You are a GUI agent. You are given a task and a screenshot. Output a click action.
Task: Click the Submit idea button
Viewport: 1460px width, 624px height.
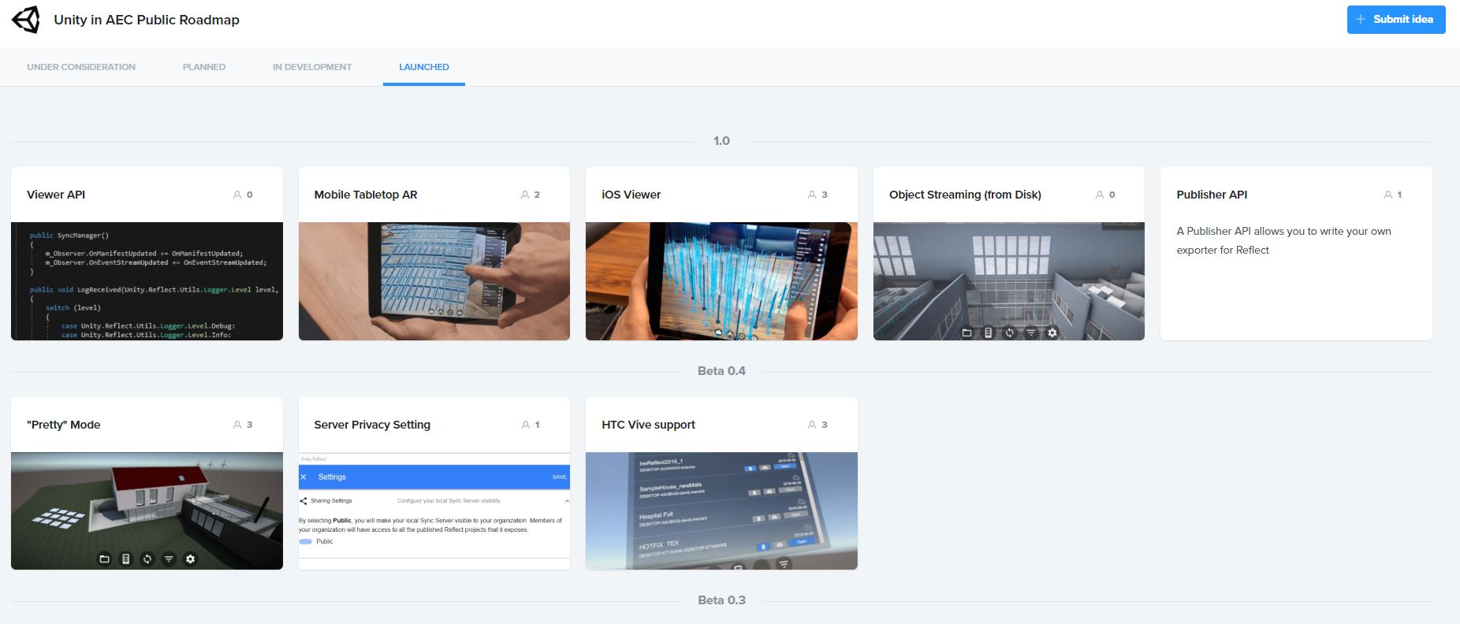point(1395,20)
